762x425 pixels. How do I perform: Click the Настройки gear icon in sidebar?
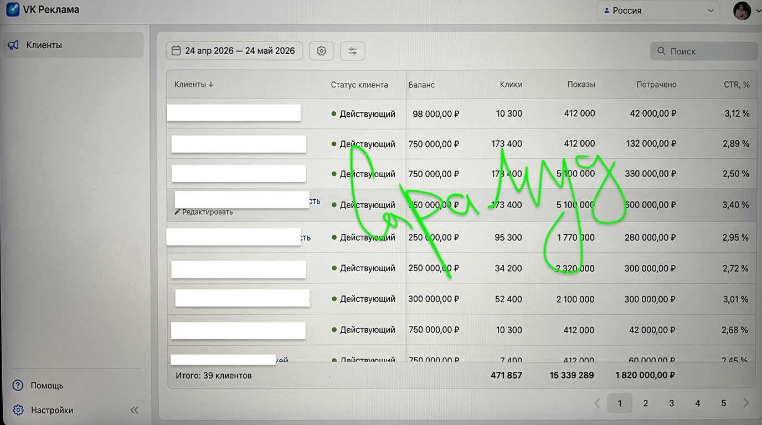pyautogui.click(x=18, y=410)
